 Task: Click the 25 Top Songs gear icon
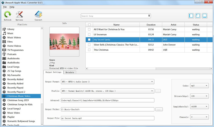[x=4, y=71]
